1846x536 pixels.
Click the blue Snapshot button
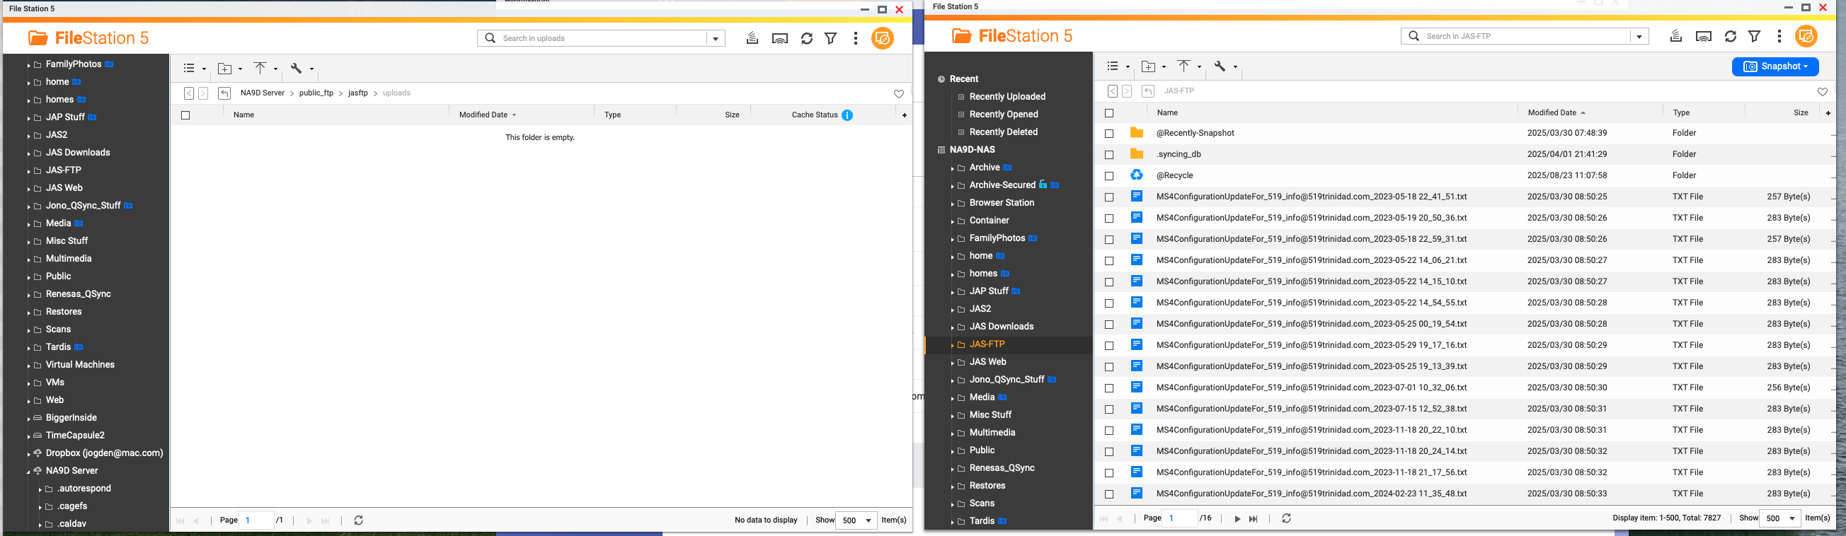(x=1775, y=66)
